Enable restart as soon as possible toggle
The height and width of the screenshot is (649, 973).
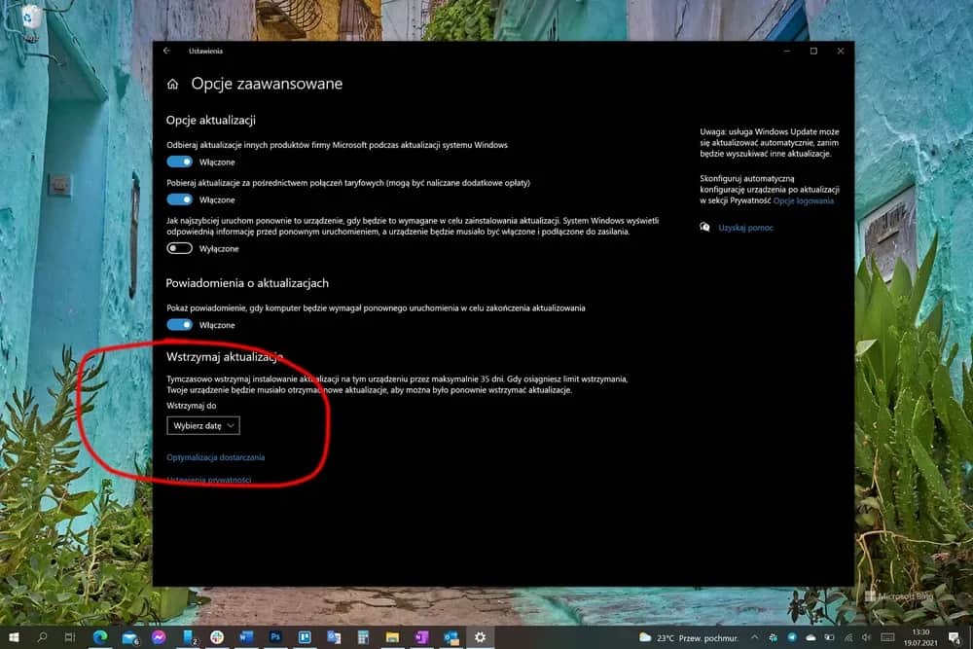[180, 248]
